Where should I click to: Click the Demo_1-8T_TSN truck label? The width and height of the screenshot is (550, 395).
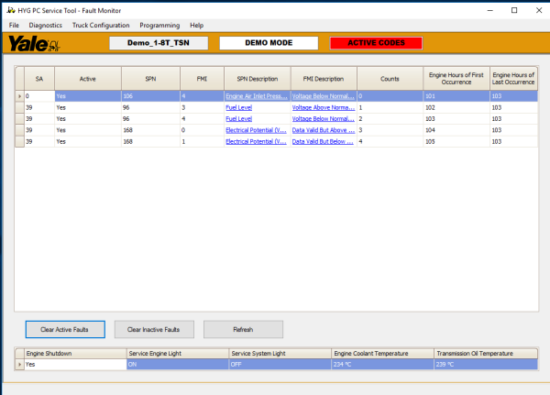pyautogui.click(x=159, y=43)
